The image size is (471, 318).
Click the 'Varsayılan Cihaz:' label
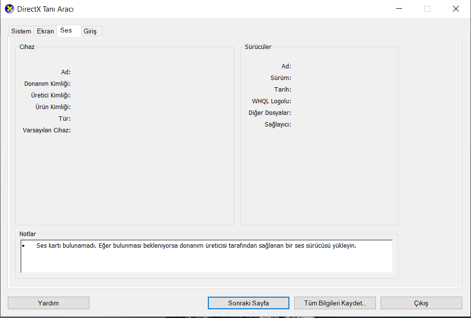coord(47,130)
